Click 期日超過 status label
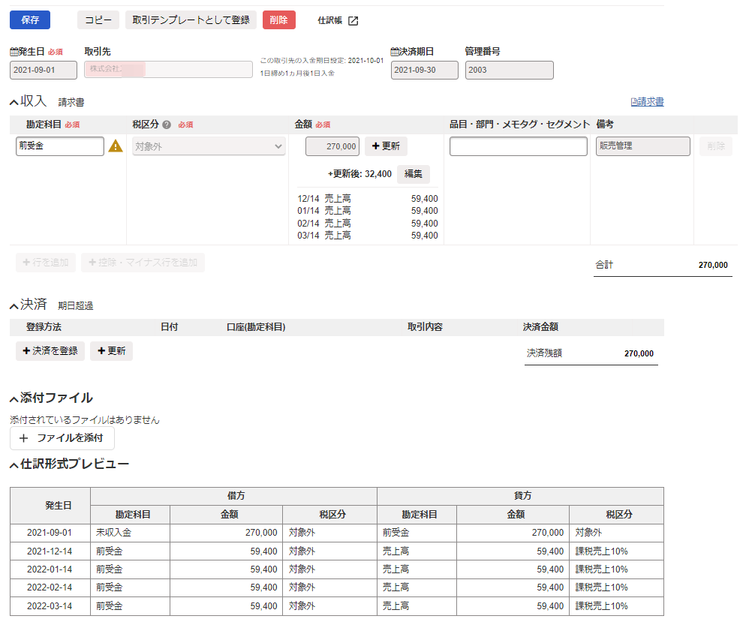Image resolution: width=752 pixels, height=631 pixels. click(x=75, y=306)
